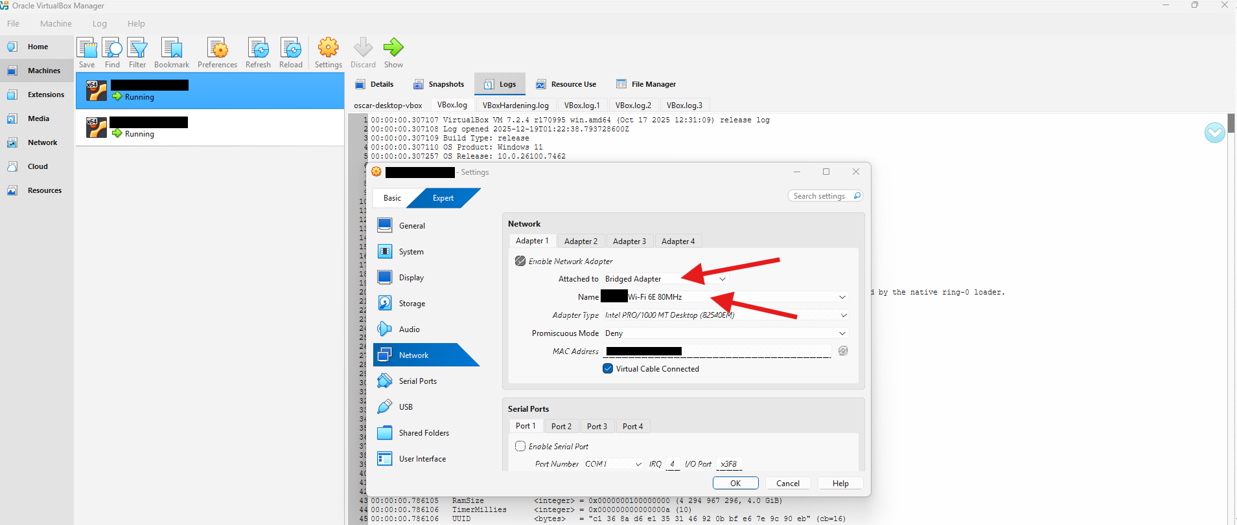1237x525 pixels.
Task: Click the MAC Address input field
Action: point(717,351)
